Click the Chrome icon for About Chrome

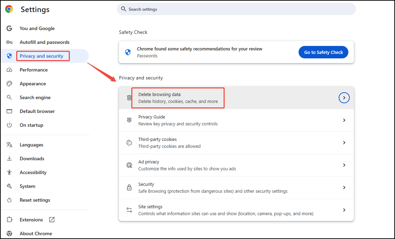(9, 233)
